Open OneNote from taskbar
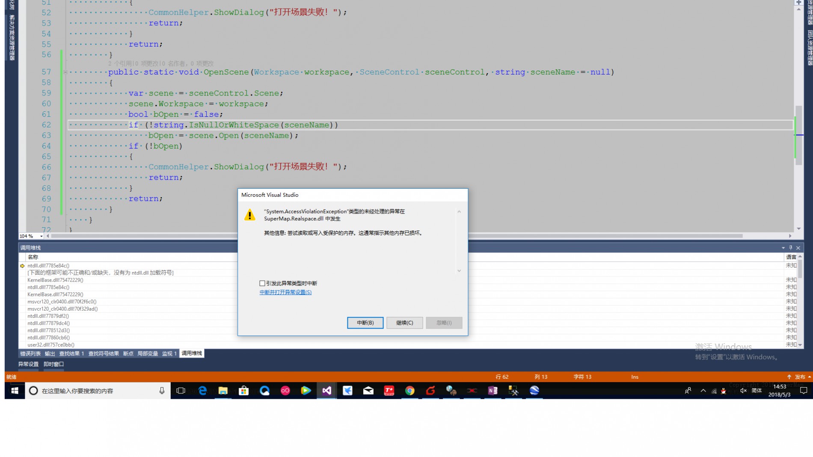Screen dimensions: 813x457 pos(493,391)
